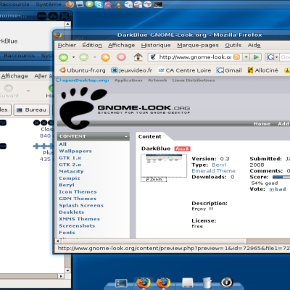Open the trash can in the dock
This screenshot has width=290, height=290.
pyautogui.click(x=207, y=283)
